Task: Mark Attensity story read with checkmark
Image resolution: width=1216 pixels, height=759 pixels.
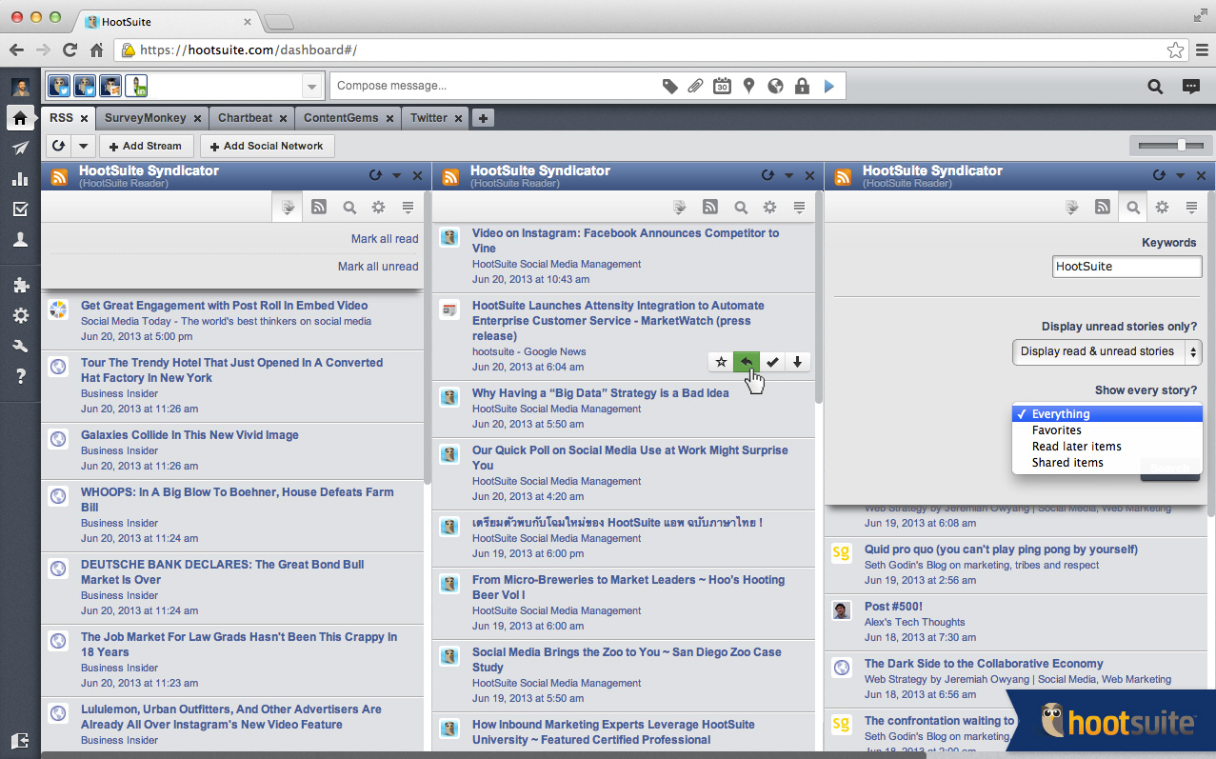Action: pyautogui.click(x=772, y=362)
